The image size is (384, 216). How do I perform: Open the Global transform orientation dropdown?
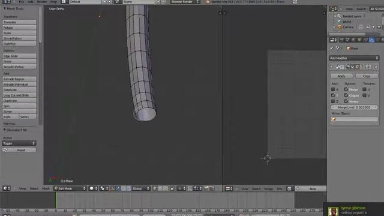point(141,188)
